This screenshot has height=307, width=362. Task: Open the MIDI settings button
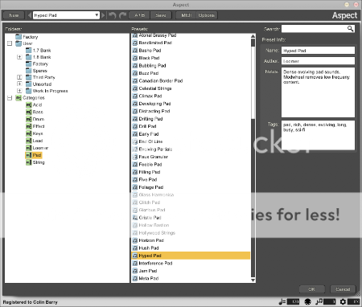(x=186, y=15)
